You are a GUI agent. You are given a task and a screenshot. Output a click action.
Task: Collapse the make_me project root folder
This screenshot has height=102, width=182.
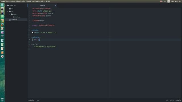point(6,5)
